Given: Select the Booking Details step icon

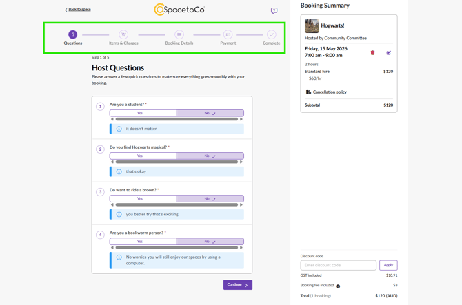Looking at the screenshot, I should [179, 34].
